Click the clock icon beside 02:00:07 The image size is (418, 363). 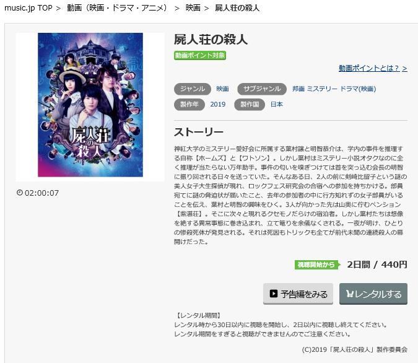coord(19,192)
